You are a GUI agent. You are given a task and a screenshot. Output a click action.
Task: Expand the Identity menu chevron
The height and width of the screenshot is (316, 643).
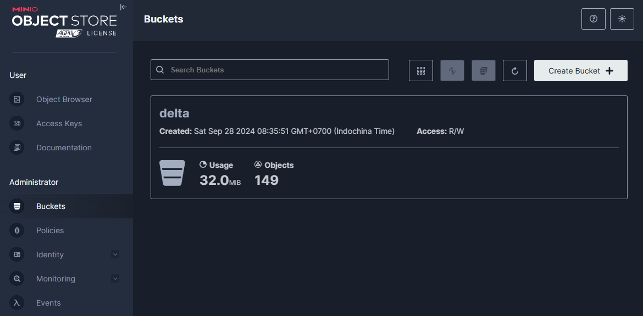(115, 255)
